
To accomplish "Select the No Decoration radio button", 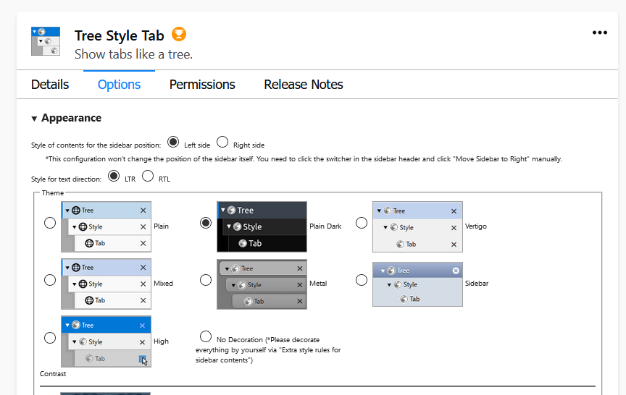I will tap(206, 336).
